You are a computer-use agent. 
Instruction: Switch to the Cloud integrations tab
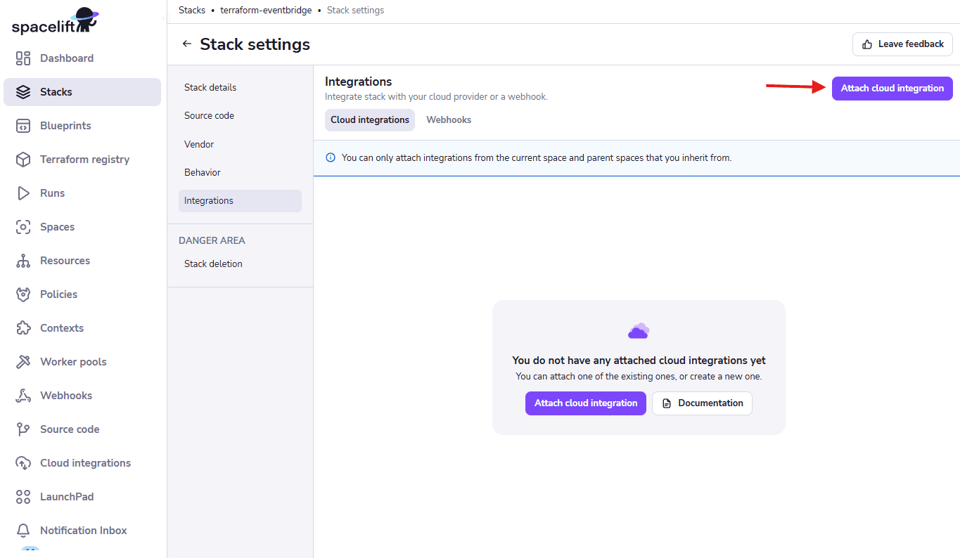370,120
